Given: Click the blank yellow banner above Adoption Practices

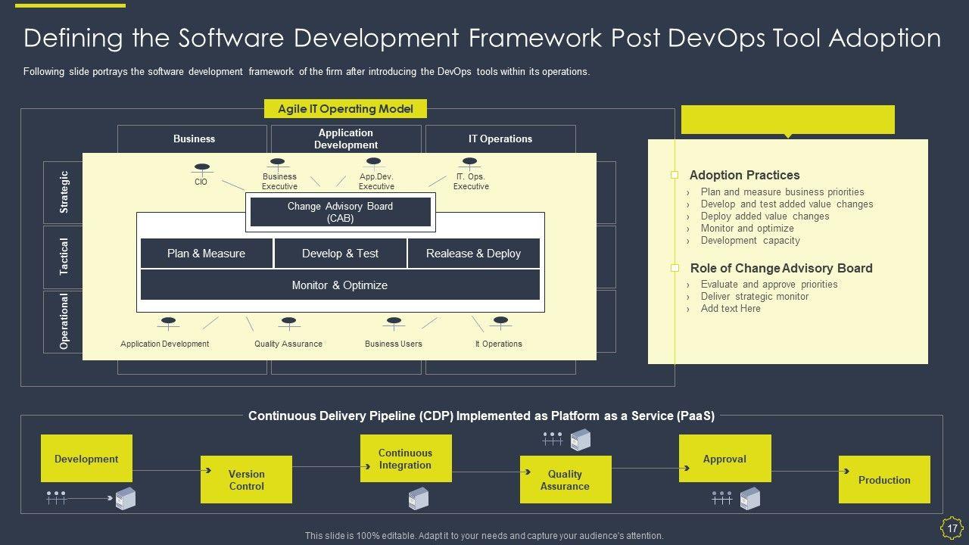Looking at the screenshot, I should click(x=787, y=120).
